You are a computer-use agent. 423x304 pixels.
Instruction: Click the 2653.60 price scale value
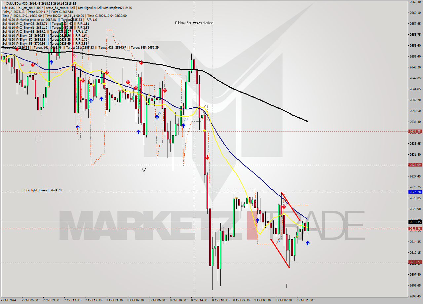click(x=414, y=45)
